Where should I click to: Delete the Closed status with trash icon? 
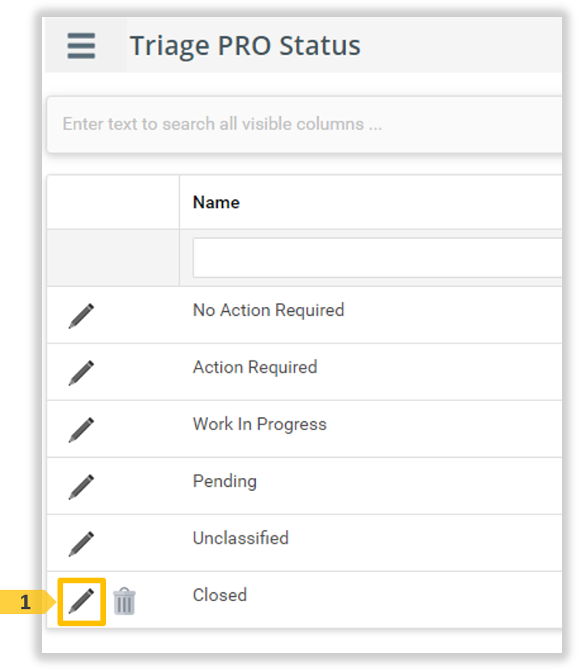(x=125, y=601)
